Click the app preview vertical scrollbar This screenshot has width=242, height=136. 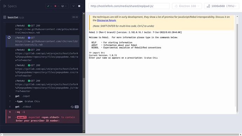pos(237,68)
